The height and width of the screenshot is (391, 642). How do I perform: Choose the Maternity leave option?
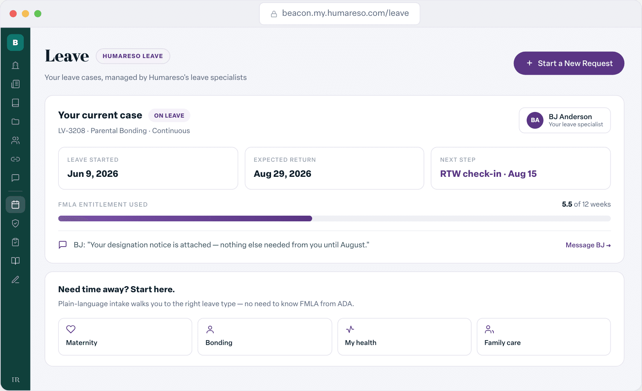click(125, 337)
